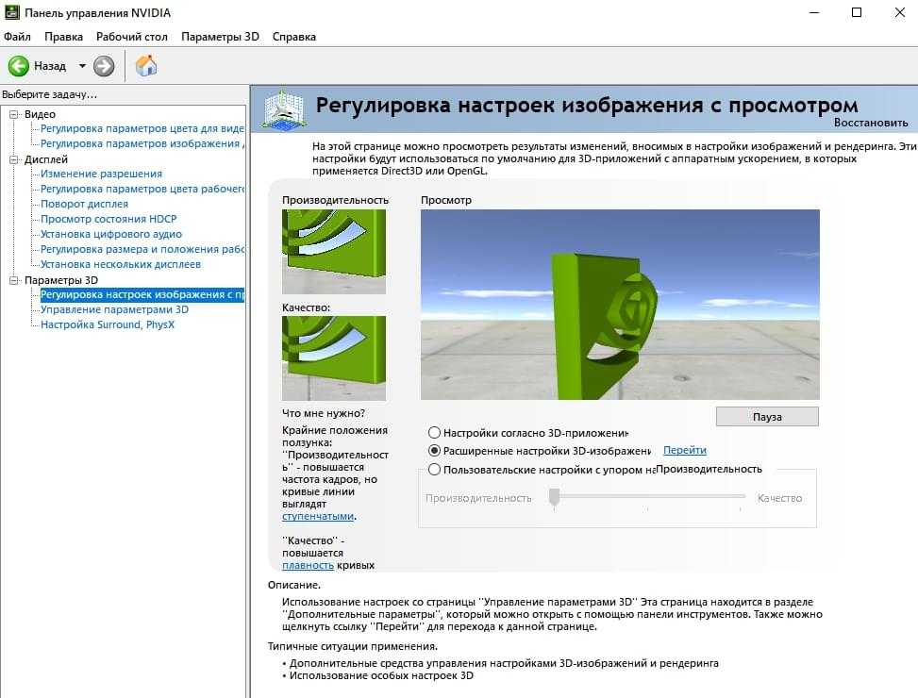
Task: Select Пользовательские настройки с упором radio option
Action: click(x=434, y=469)
